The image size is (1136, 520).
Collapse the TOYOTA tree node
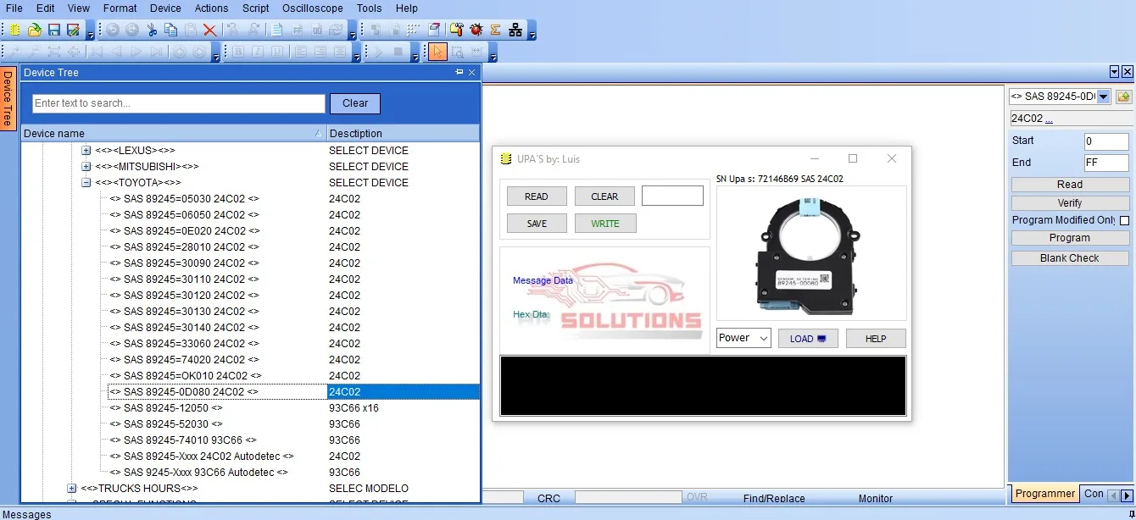point(86,182)
